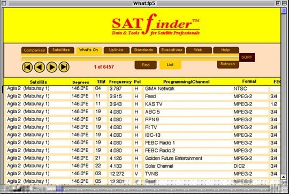Click the Refresh button

228,64
